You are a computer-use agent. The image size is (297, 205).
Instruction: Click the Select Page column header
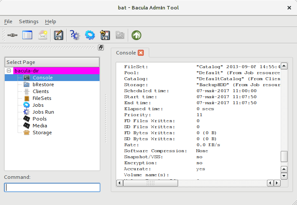[52, 62]
